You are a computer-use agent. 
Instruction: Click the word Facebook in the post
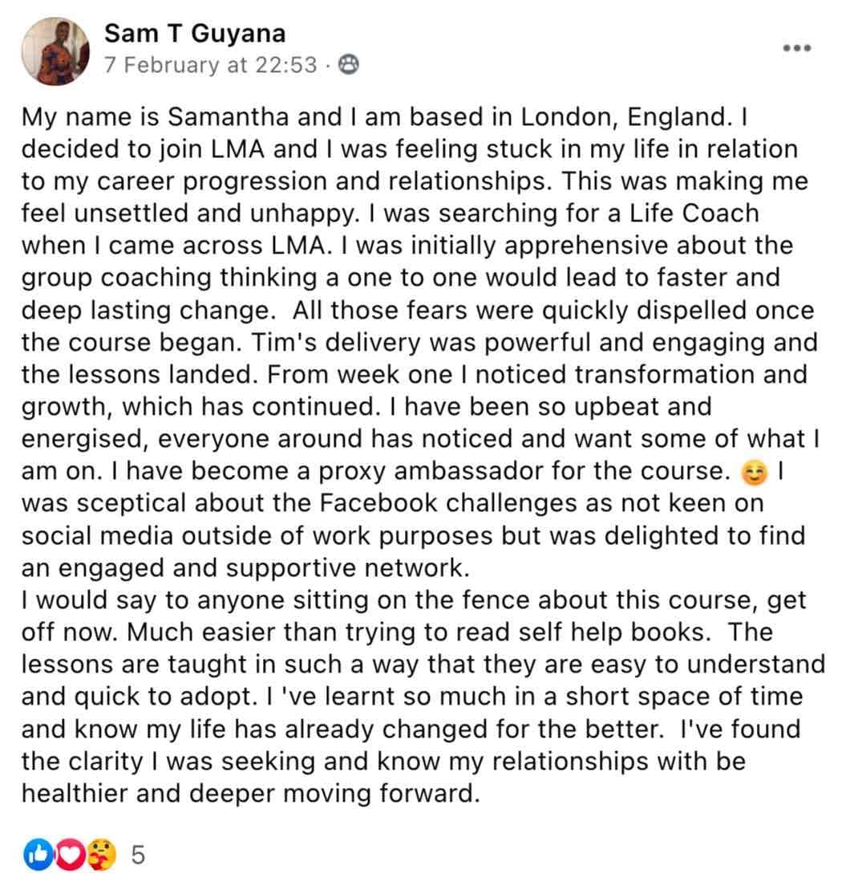pyautogui.click(x=378, y=503)
